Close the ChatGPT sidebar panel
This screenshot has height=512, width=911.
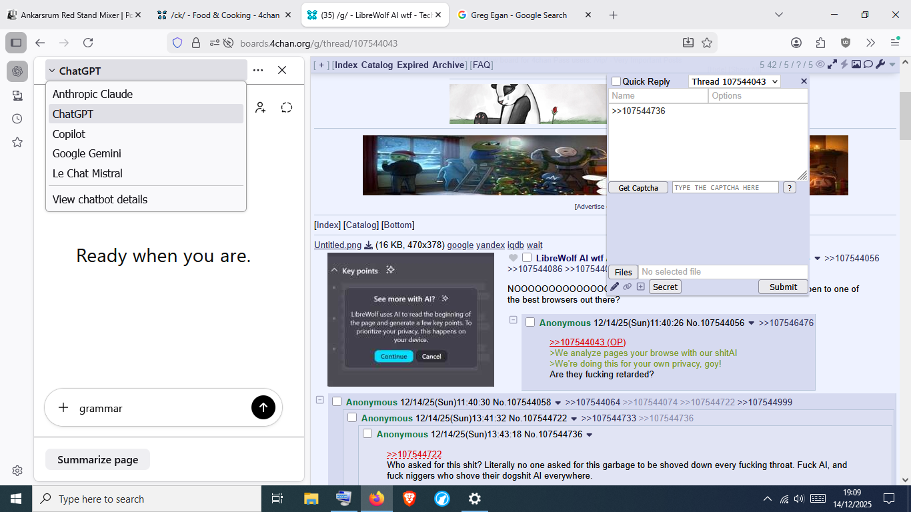282,70
